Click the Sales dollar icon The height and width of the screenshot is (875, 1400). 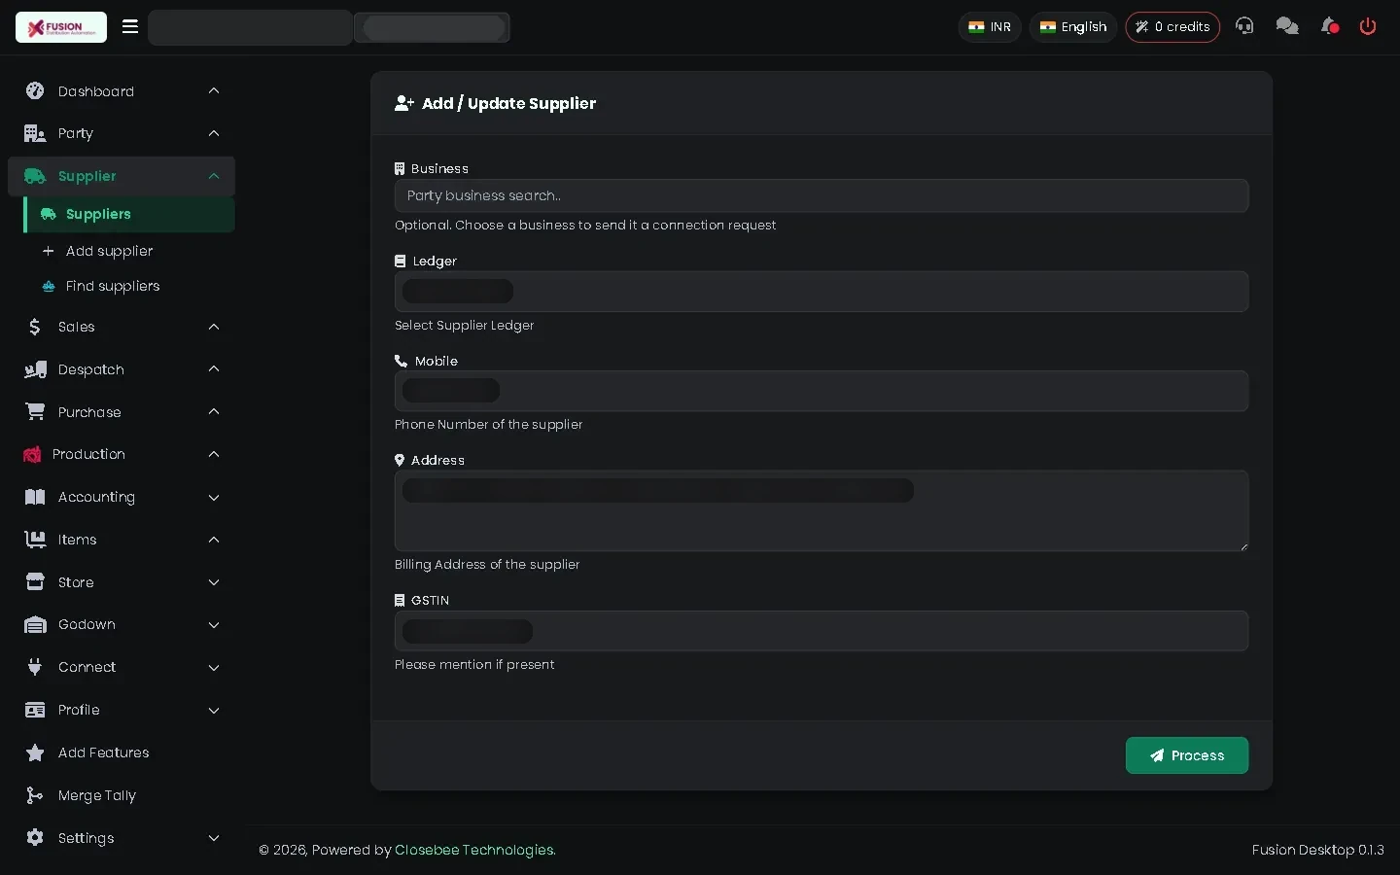pyautogui.click(x=35, y=327)
